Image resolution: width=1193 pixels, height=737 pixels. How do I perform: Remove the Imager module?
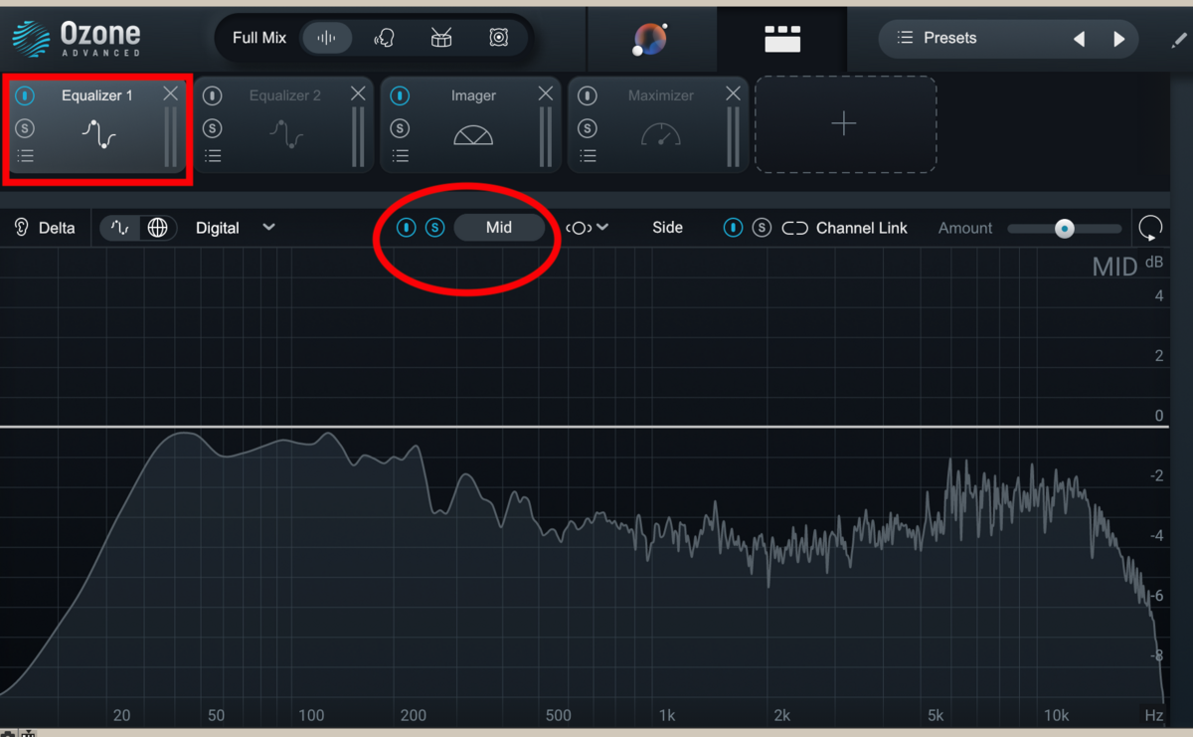[546, 93]
